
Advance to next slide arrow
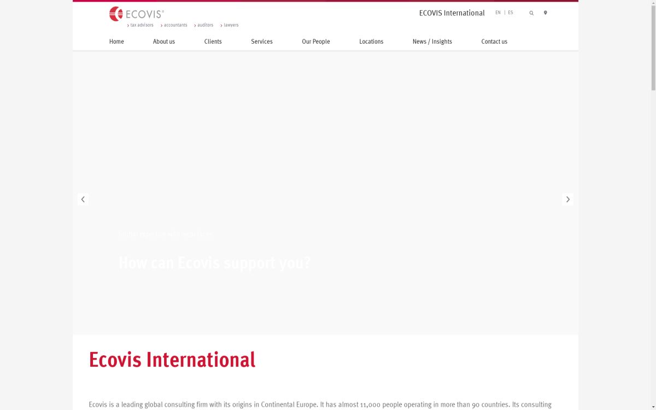567,200
